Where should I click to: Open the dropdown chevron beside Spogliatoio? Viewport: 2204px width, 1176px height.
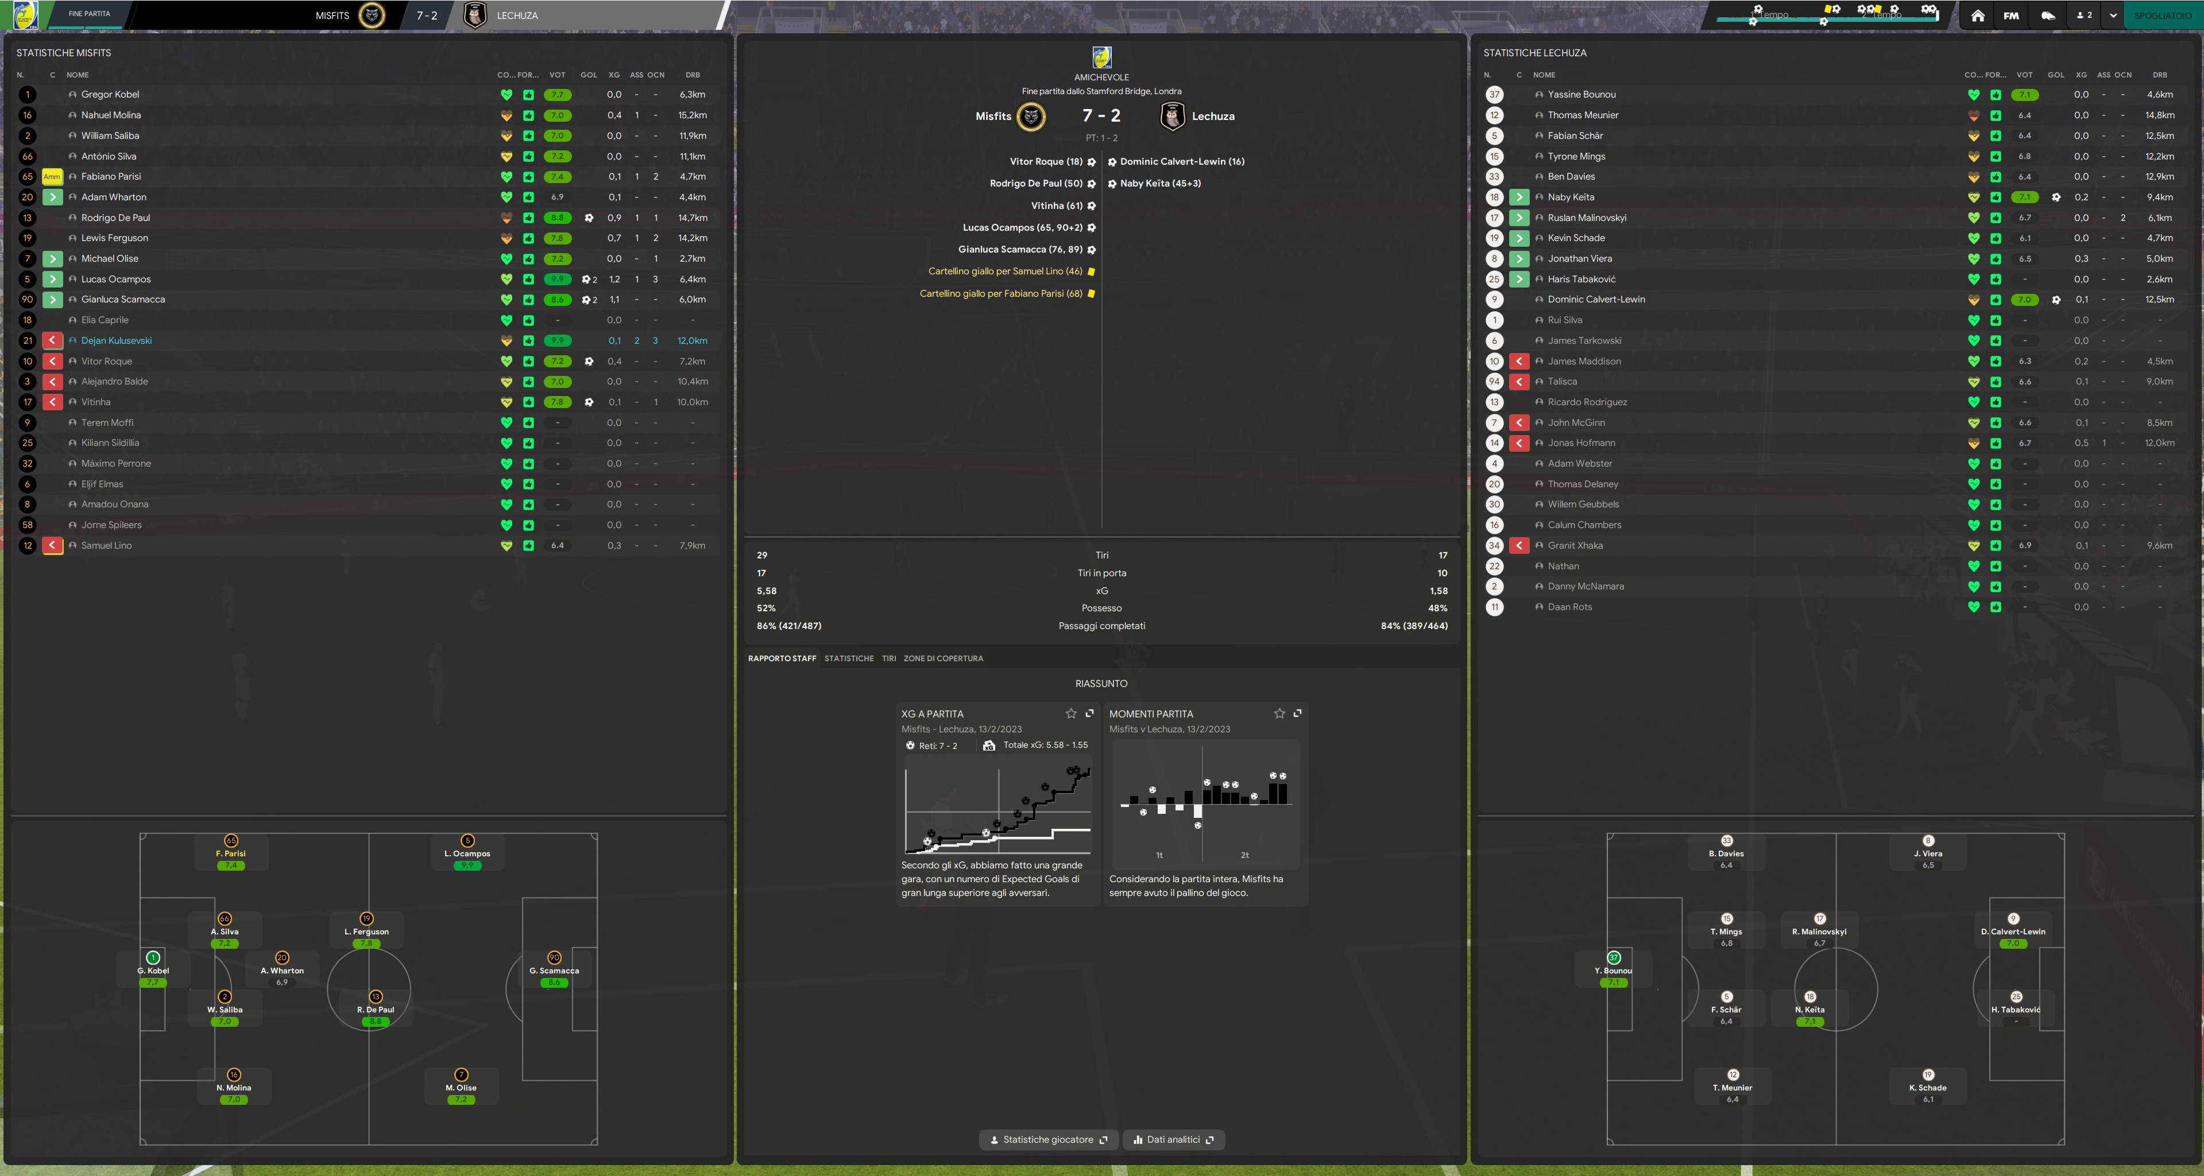tap(2113, 15)
